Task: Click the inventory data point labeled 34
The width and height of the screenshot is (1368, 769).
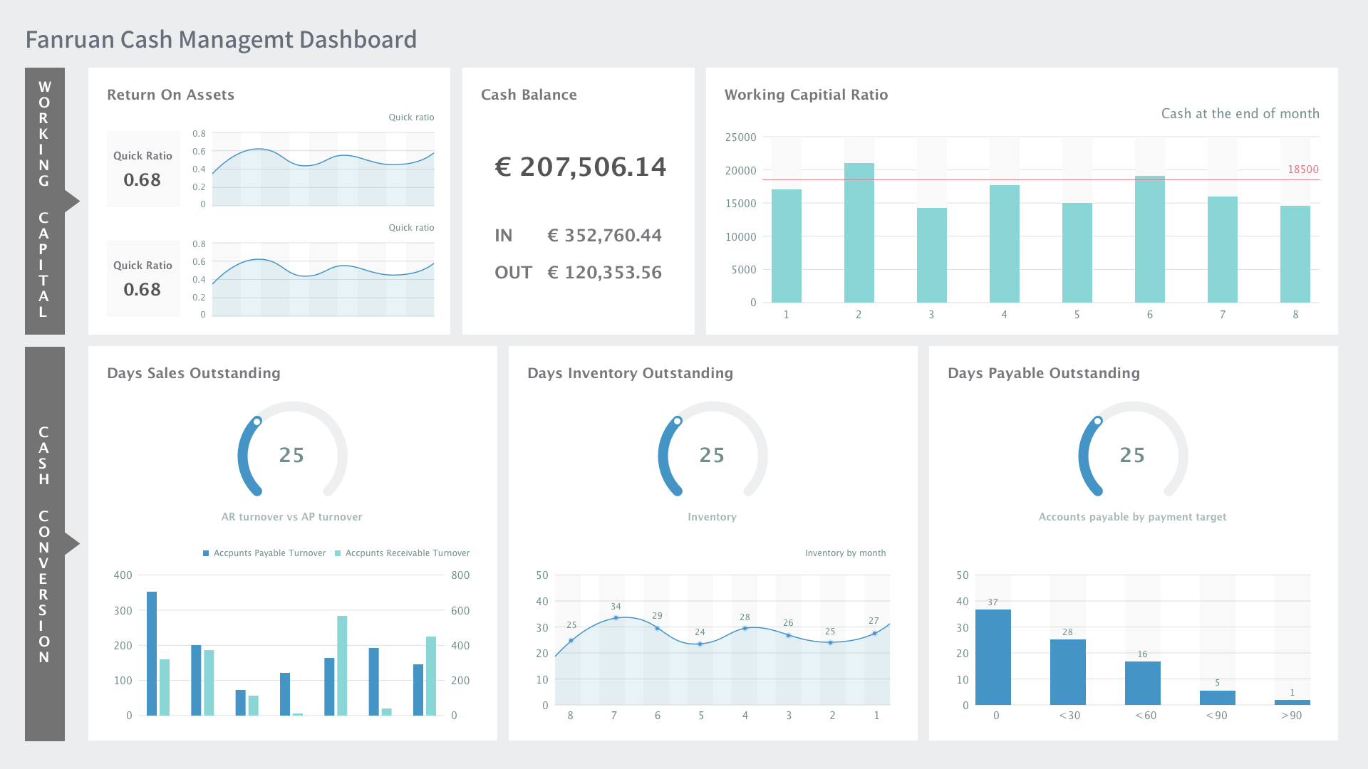Action: coord(616,617)
